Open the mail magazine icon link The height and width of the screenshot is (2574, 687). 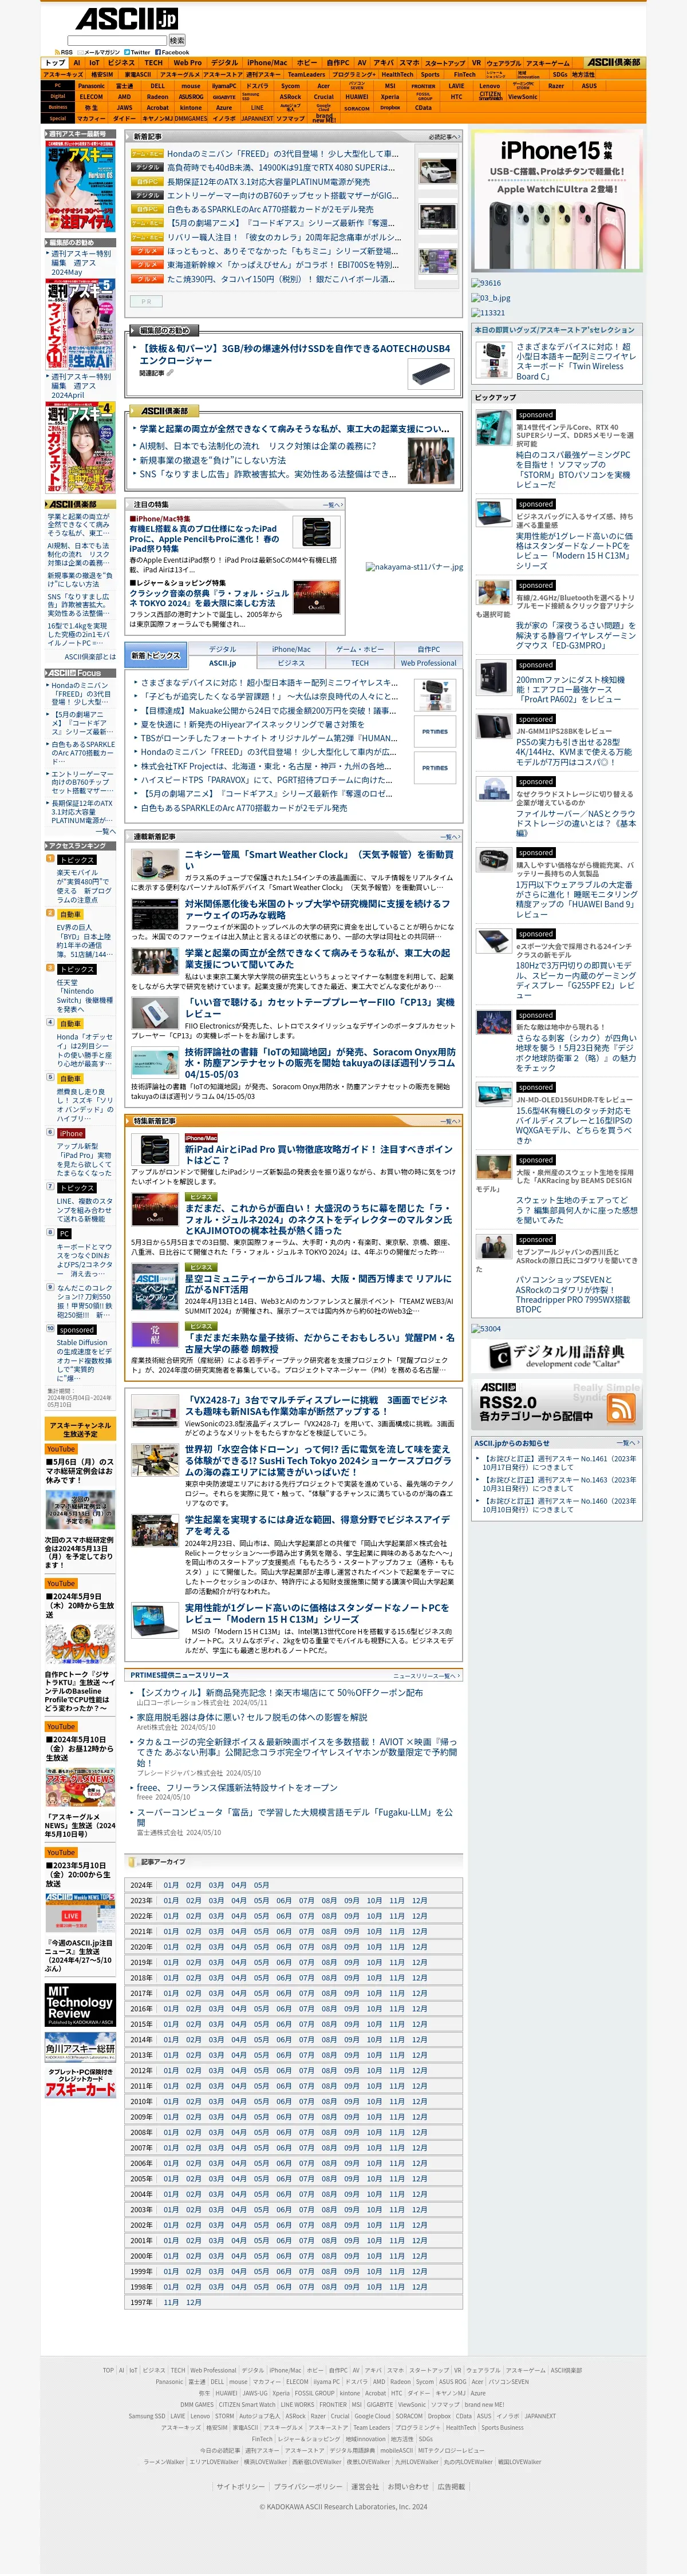pyautogui.click(x=98, y=52)
